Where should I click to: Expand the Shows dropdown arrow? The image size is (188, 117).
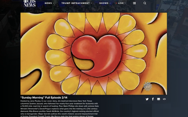tap(110, 3)
